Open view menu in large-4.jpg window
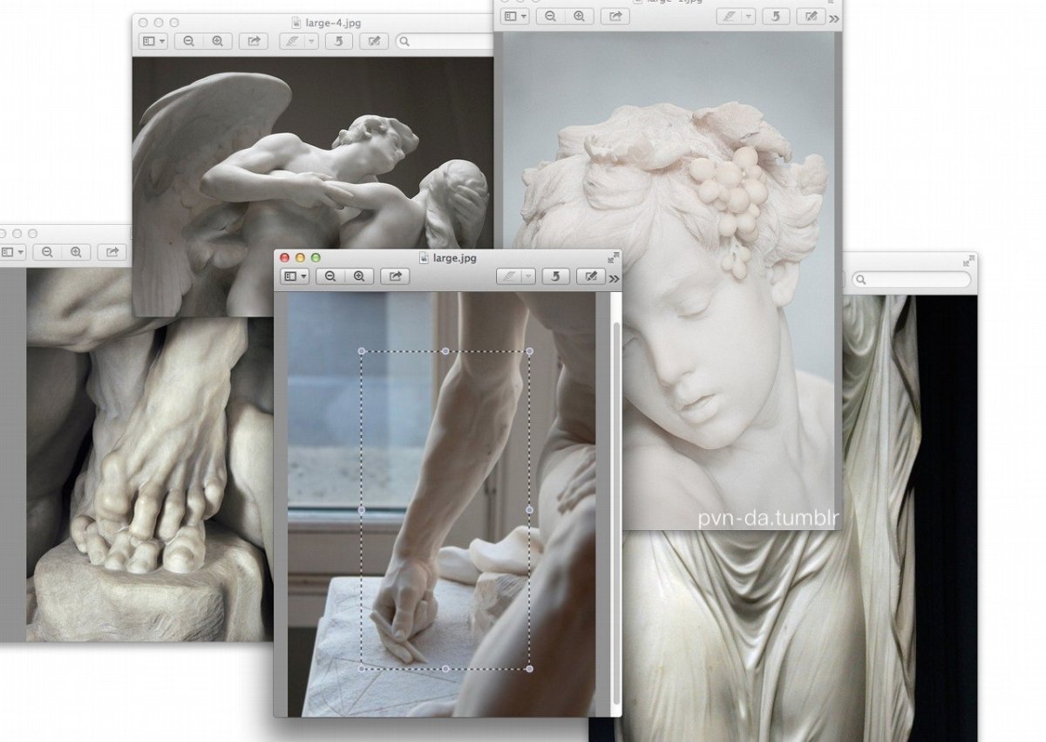The width and height of the screenshot is (1046, 742). point(153,40)
